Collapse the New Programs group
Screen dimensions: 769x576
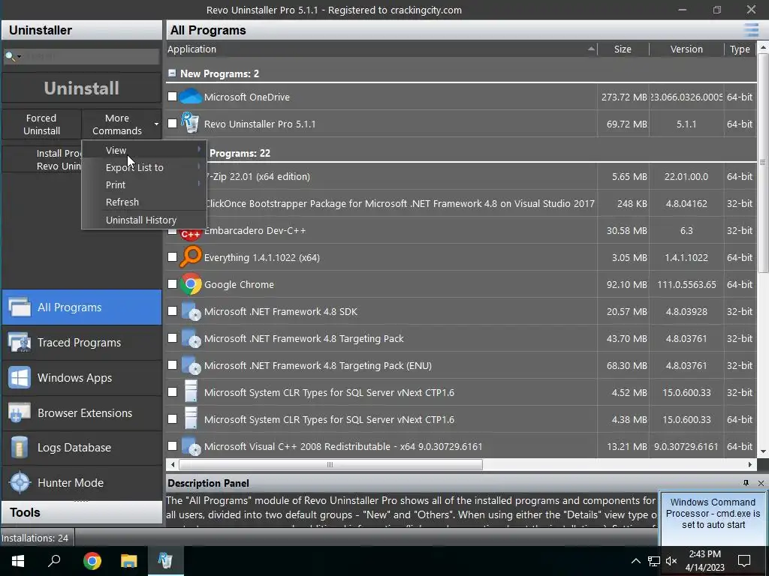click(172, 73)
